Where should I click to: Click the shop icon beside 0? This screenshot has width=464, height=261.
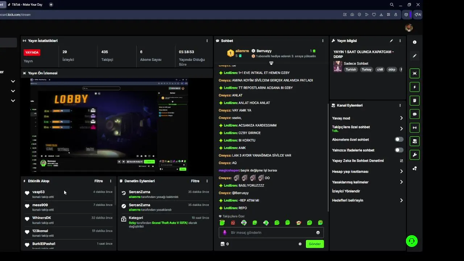point(223,244)
